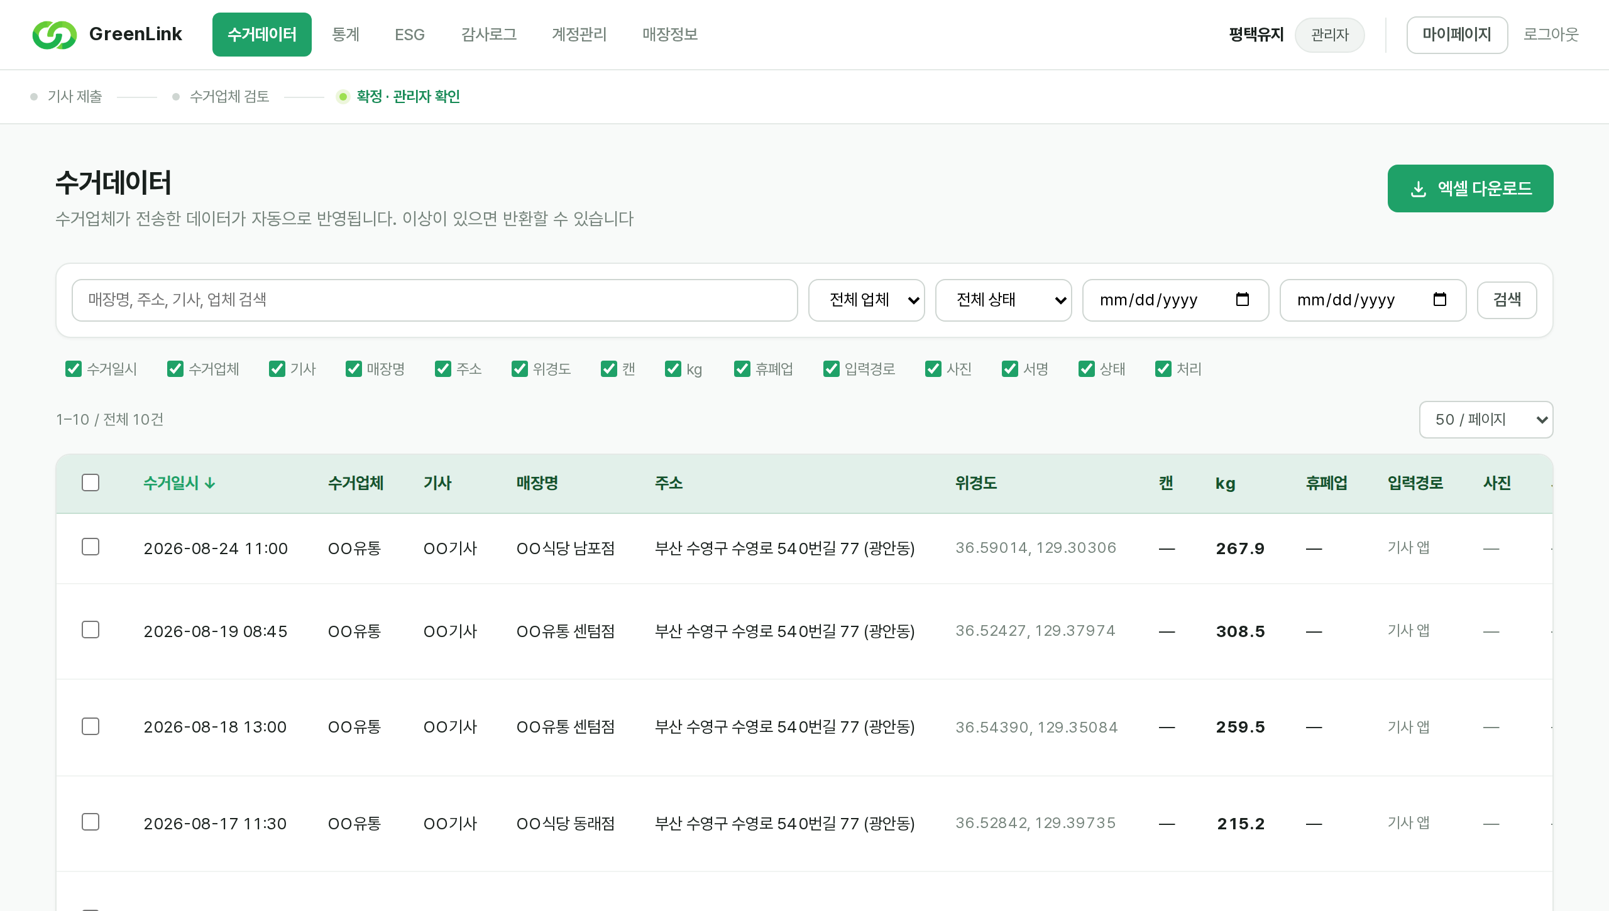Screen dimensions: 1609x911
Task: Click the 매장명 column header
Action: [x=537, y=483]
